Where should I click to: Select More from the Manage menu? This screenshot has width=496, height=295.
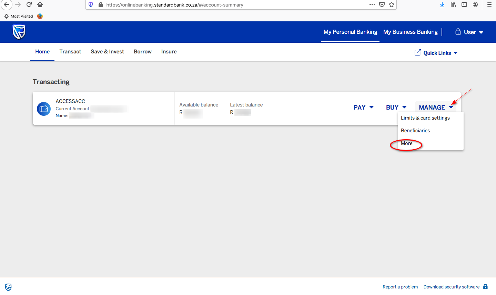pos(407,143)
